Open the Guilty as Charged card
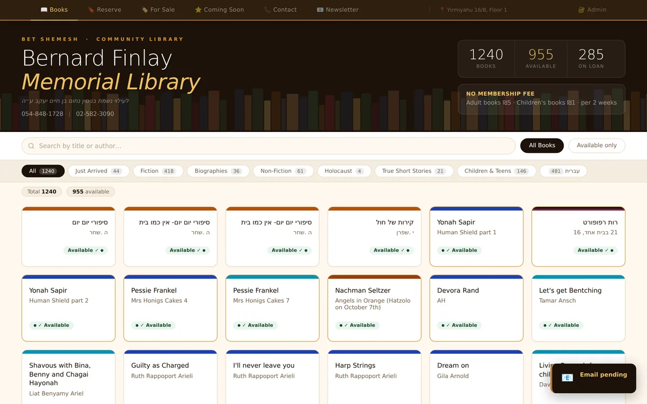The image size is (647, 404). 170,377
